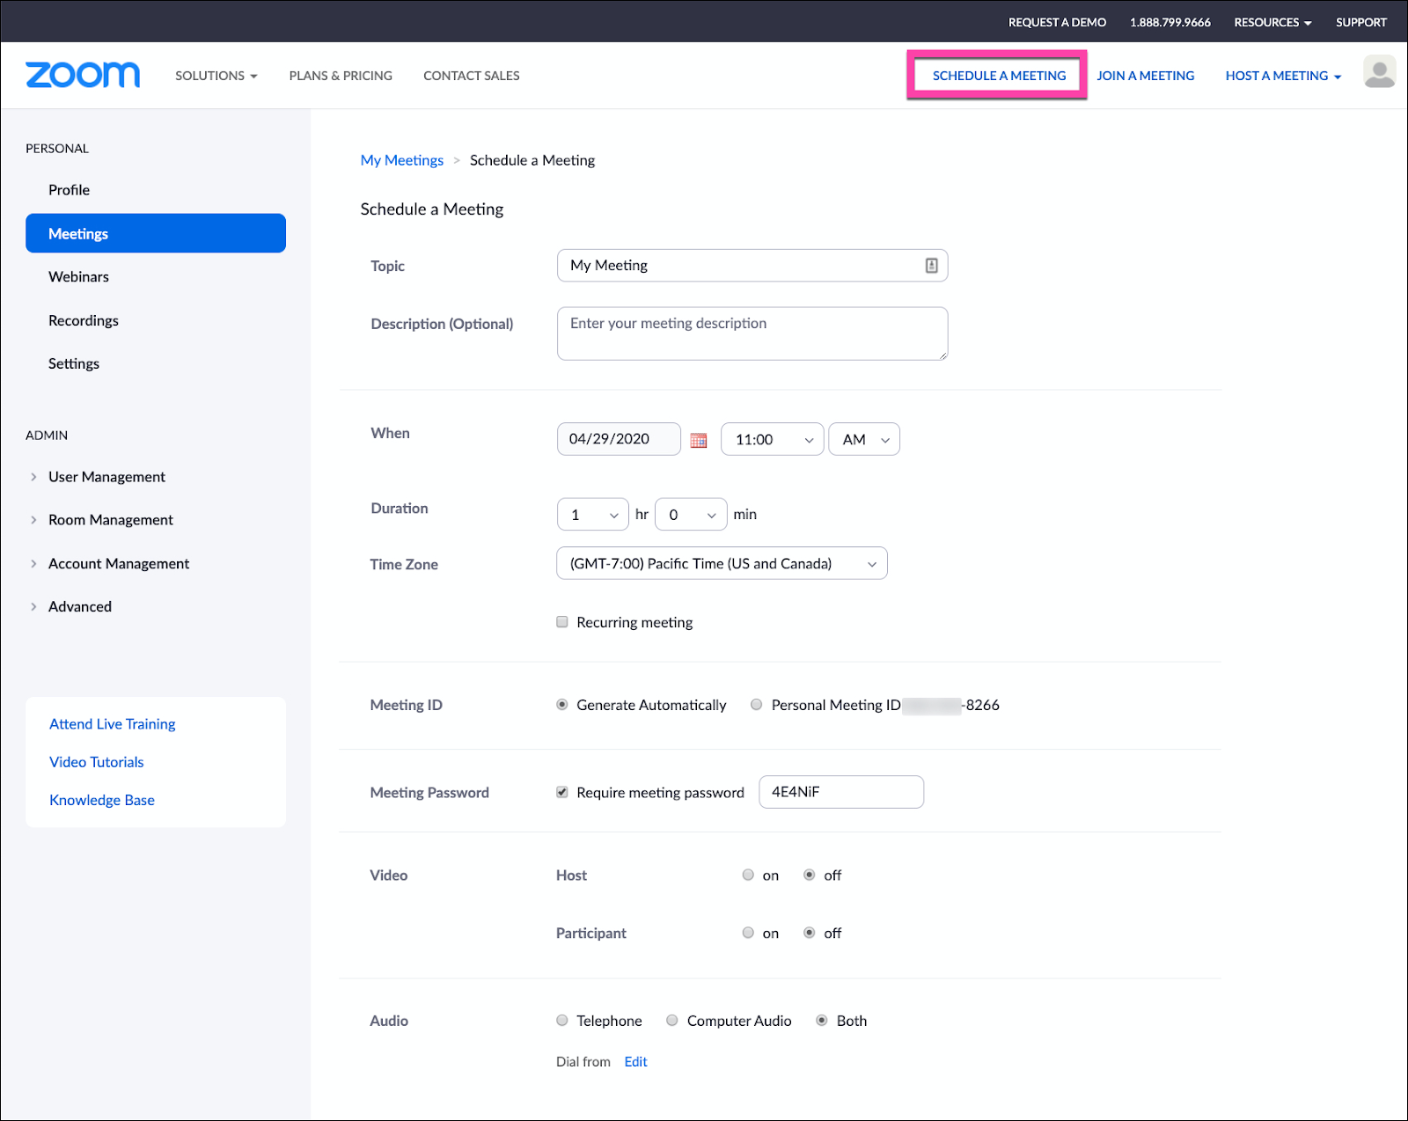The image size is (1408, 1121).
Task: Open Plans & Pricing page
Action: click(341, 76)
